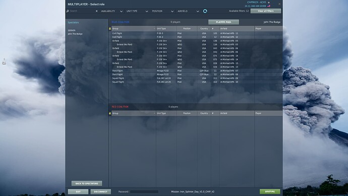
Task: Sort Blue Coalition by Group column header
Action: click(134, 29)
